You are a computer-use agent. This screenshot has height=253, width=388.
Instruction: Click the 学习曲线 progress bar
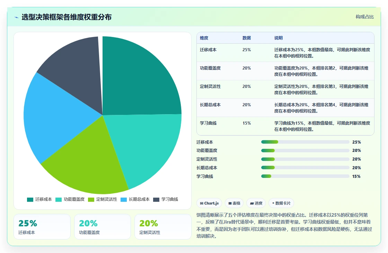[305, 176]
